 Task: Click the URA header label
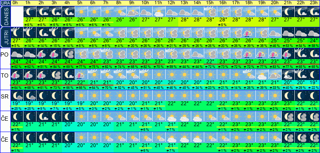click(5, 3)
